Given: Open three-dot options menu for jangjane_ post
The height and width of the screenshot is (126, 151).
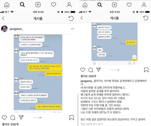Looking at the screenshot, I should click(x=72, y=29).
